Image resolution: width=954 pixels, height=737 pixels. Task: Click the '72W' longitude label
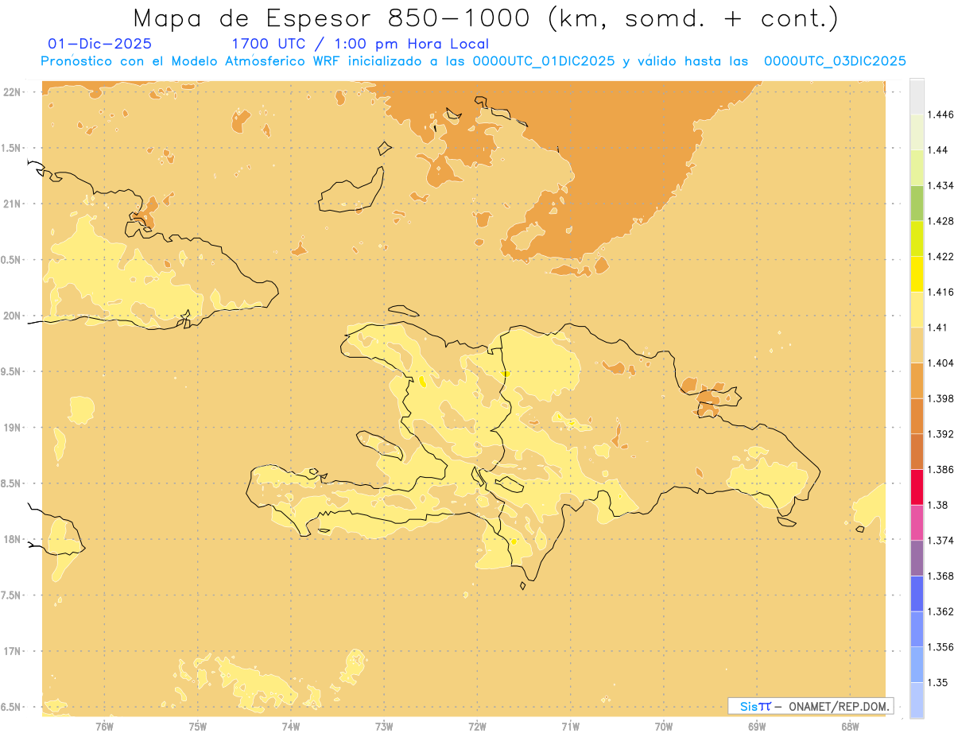tap(477, 727)
